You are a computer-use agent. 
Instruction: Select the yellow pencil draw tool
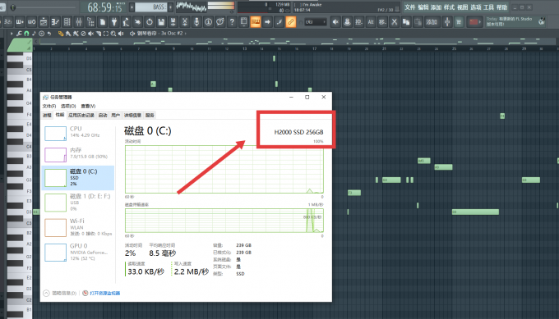[61, 34]
